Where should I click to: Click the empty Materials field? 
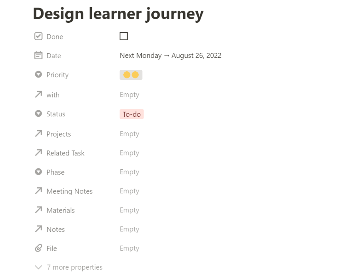129,210
